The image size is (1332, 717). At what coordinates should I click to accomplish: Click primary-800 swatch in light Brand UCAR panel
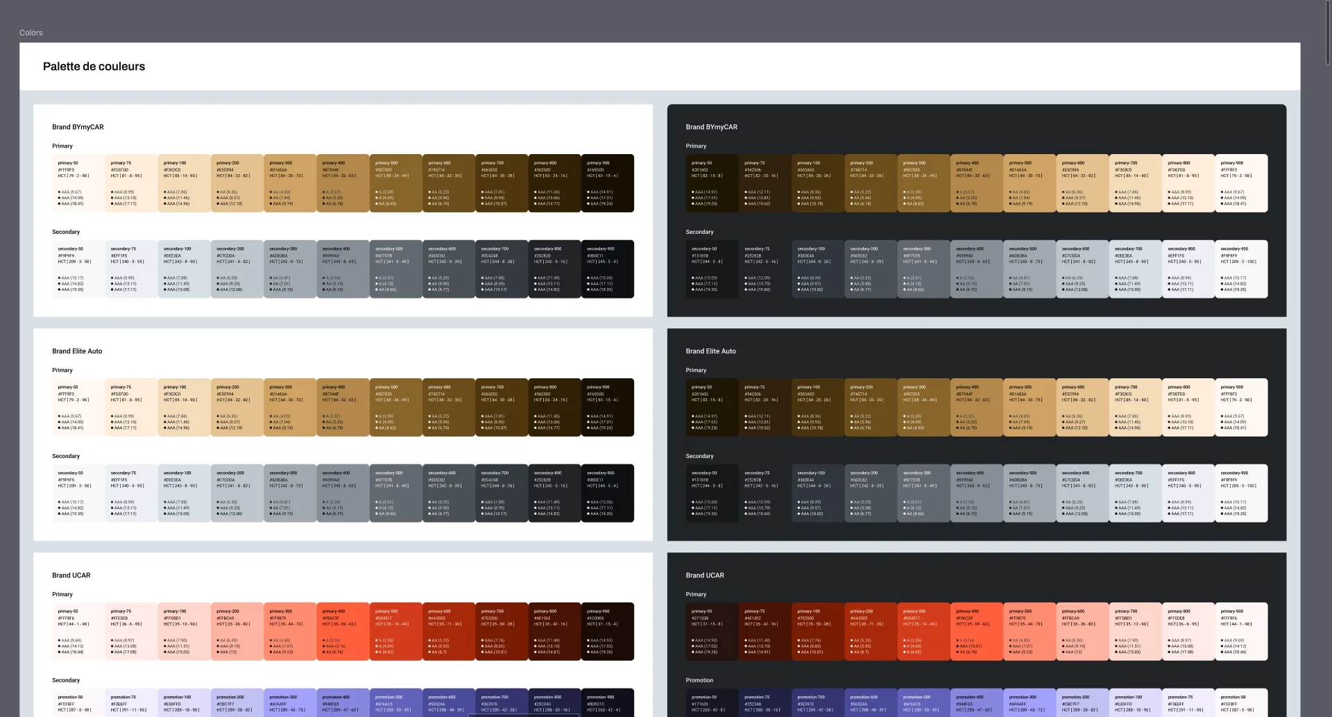pos(555,632)
